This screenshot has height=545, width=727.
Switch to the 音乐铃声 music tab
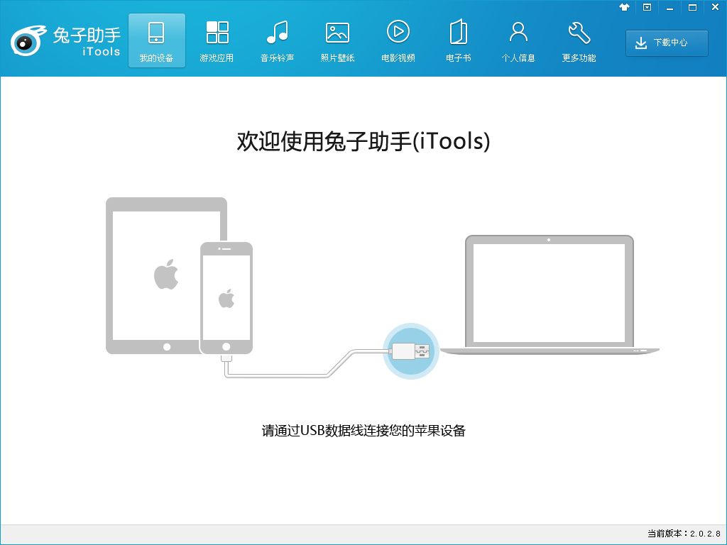pos(278,40)
